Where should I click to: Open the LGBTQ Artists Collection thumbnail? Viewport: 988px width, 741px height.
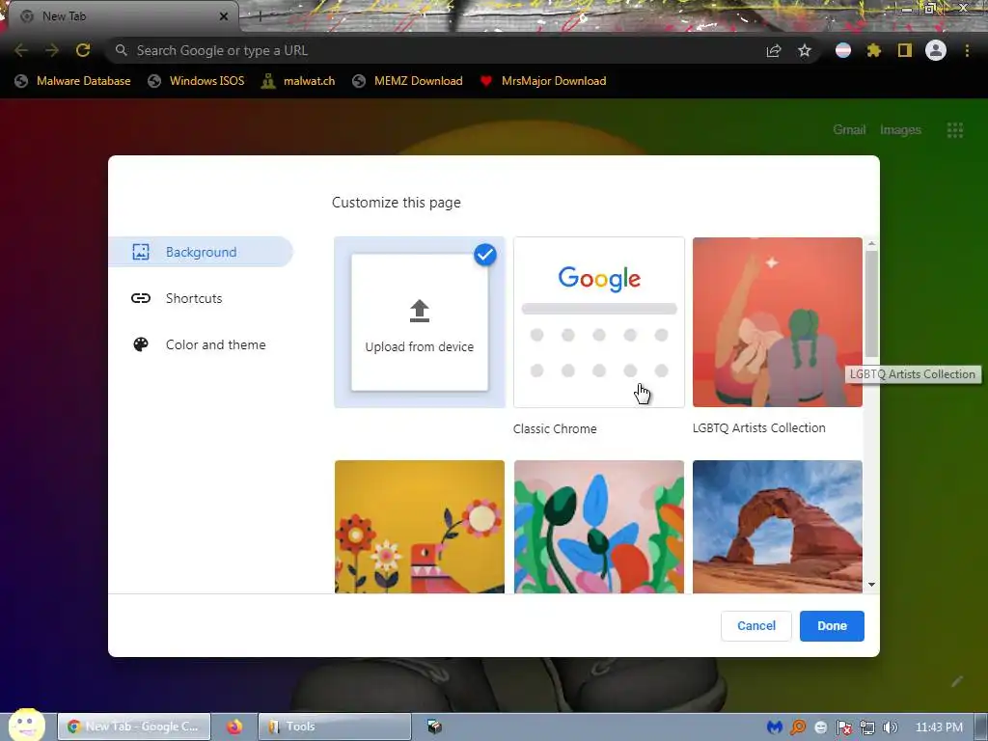tap(778, 322)
